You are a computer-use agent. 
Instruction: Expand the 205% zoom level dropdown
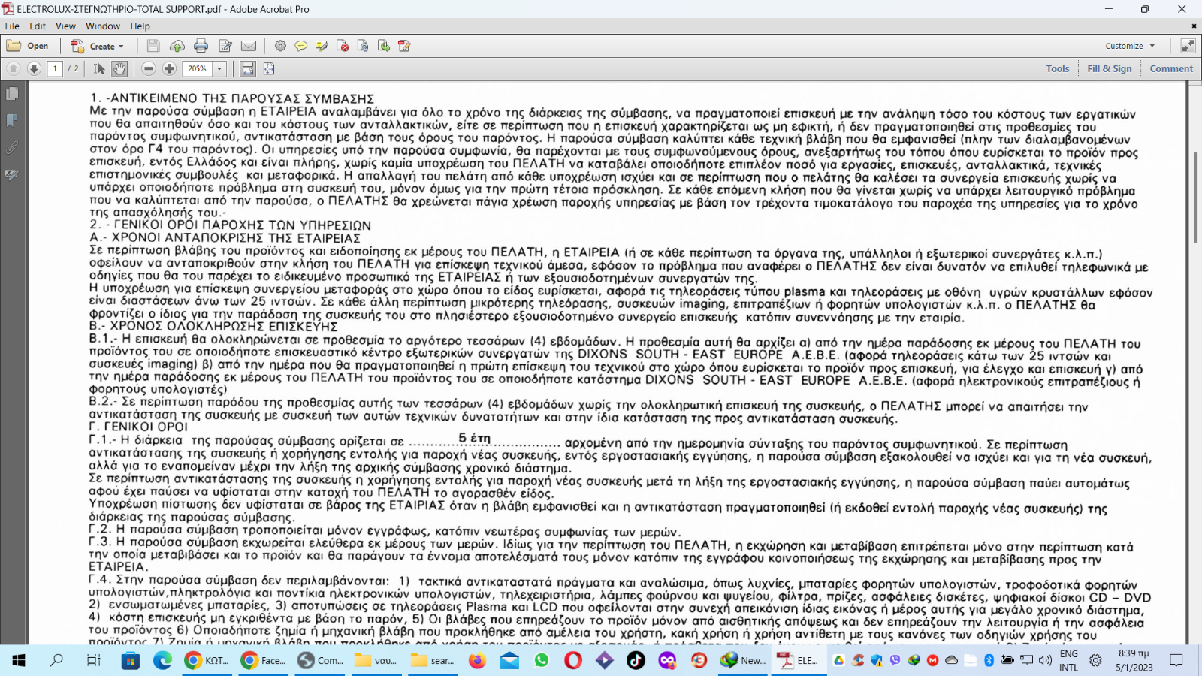[219, 69]
